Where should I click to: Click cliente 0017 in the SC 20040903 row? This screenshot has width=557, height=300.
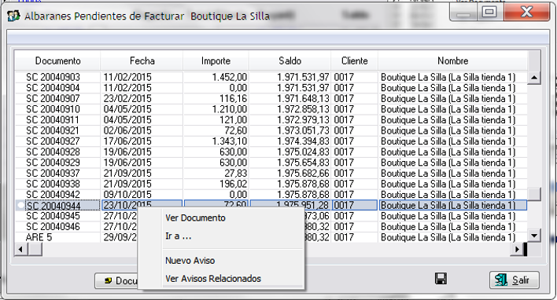click(x=344, y=77)
